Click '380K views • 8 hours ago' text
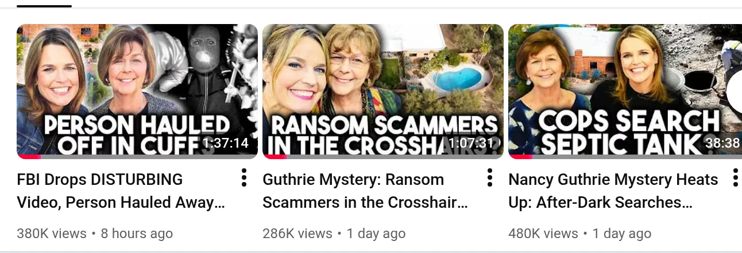 click(x=95, y=234)
